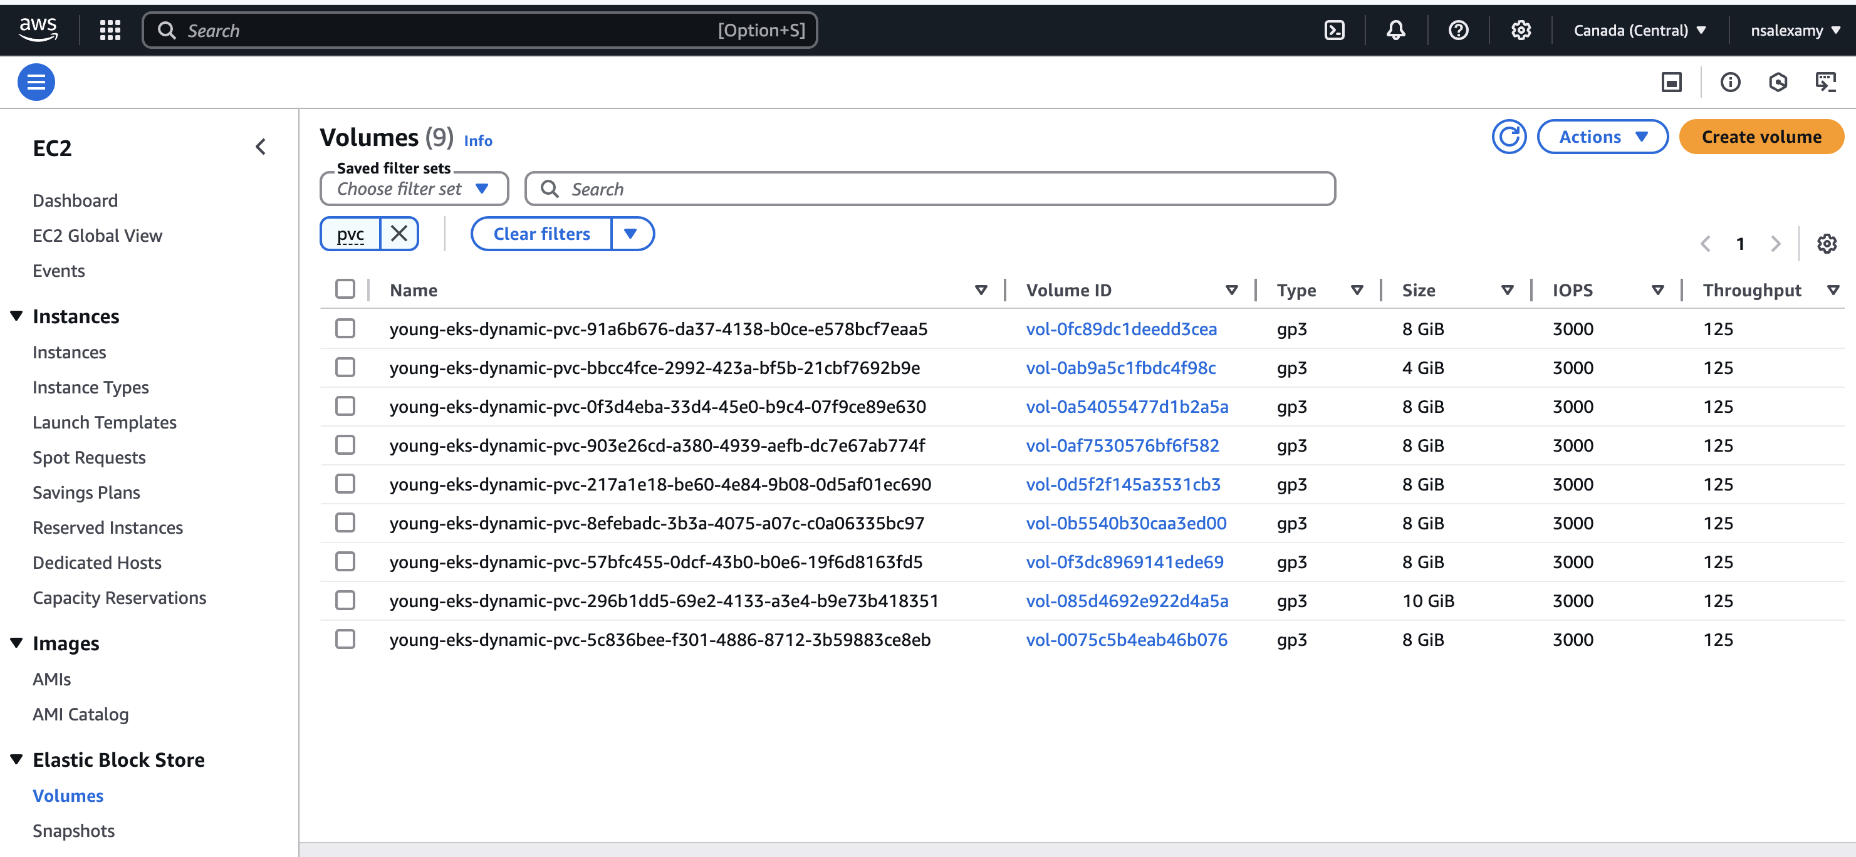Open EC2 Global View in sidebar

pyautogui.click(x=97, y=236)
